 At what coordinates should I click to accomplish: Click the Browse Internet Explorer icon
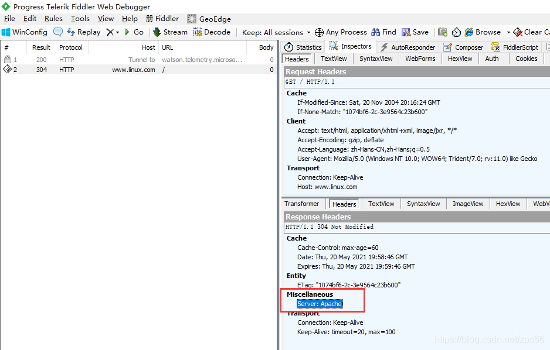click(469, 32)
